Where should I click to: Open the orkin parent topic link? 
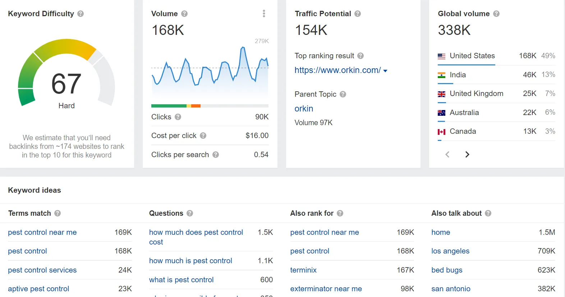[x=304, y=109]
